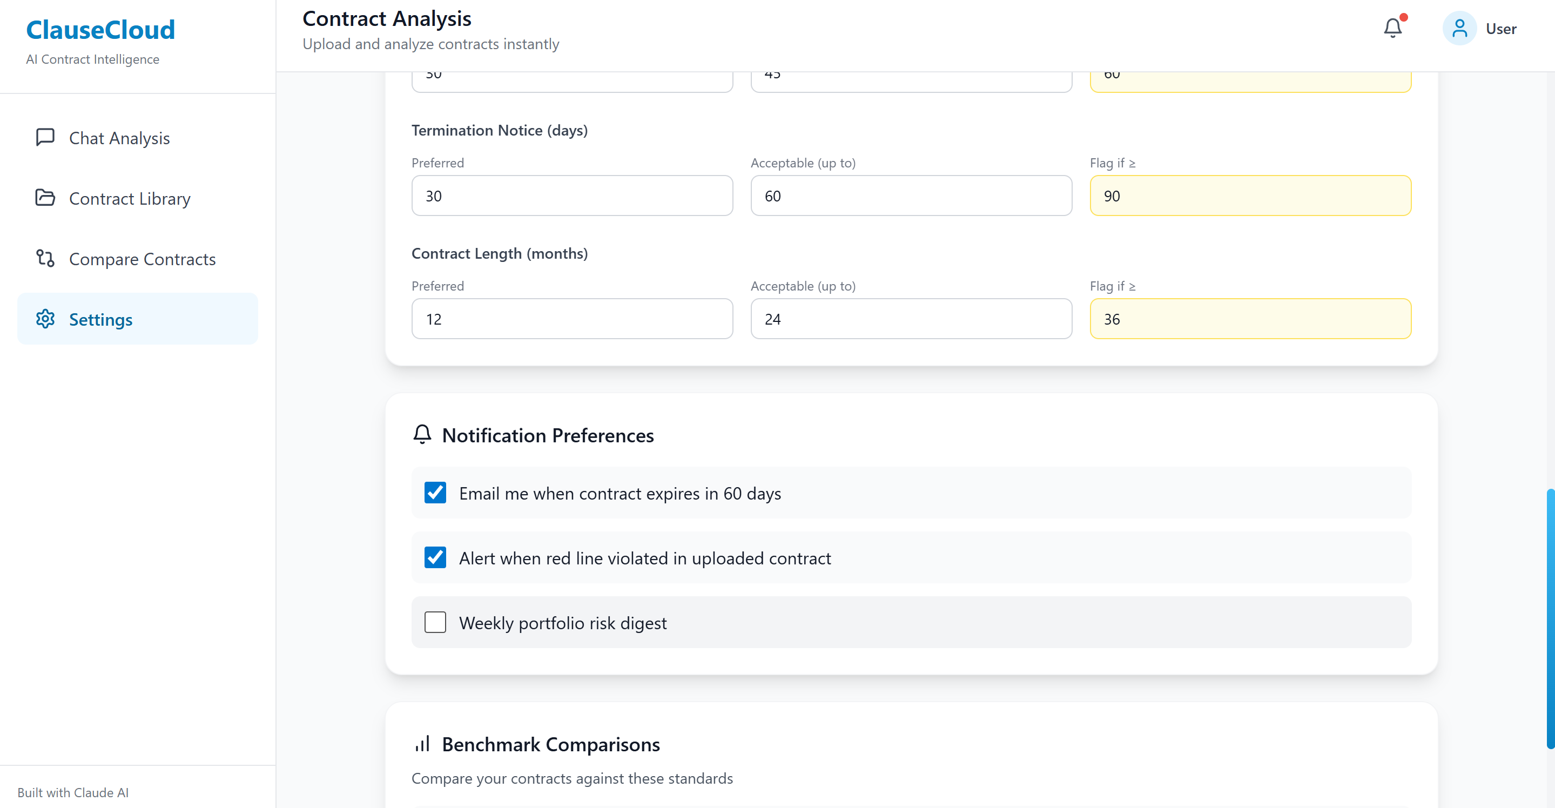Image resolution: width=1555 pixels, height=808 pixels.
Task: Click the Compare Contracts branch icon
Action: pyautogui.click(x=45, y=258)
